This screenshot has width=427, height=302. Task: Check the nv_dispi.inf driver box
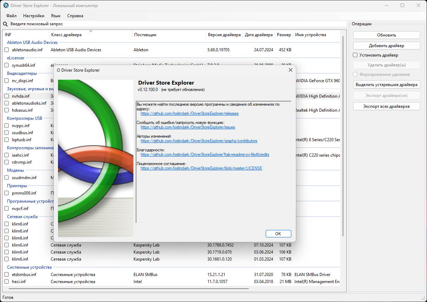click(7, 81)
